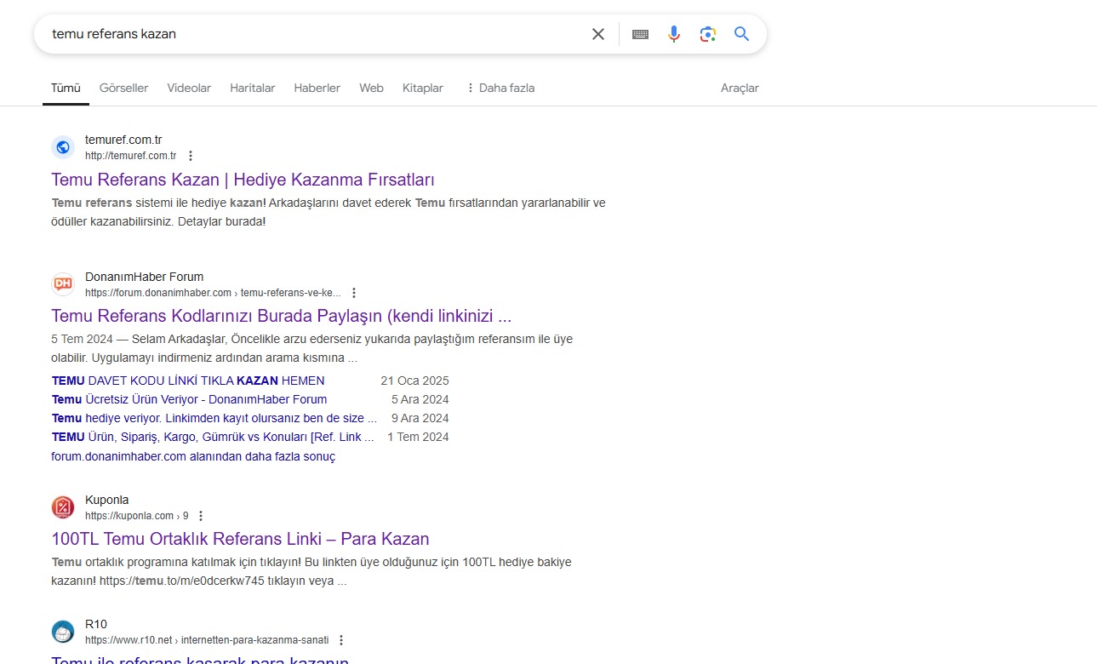The width and height of the screenshot is (1097, 664).
Task: Click the 'R10' site name
Action: (x=96, y=624)
